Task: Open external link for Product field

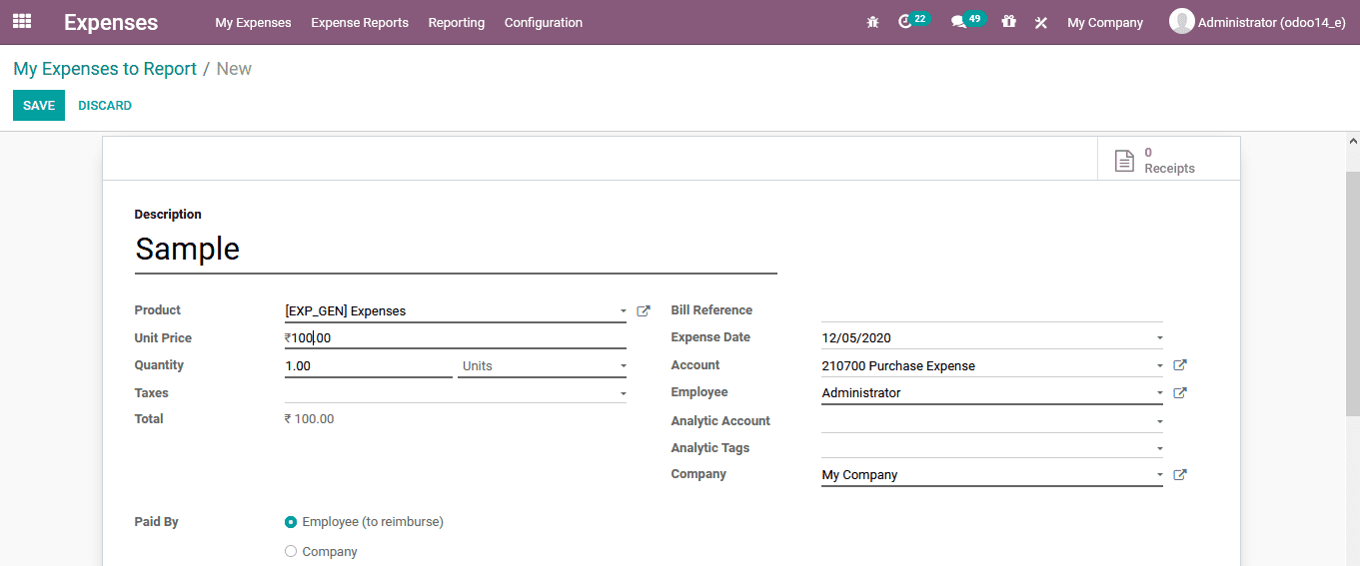Action: 644,311
